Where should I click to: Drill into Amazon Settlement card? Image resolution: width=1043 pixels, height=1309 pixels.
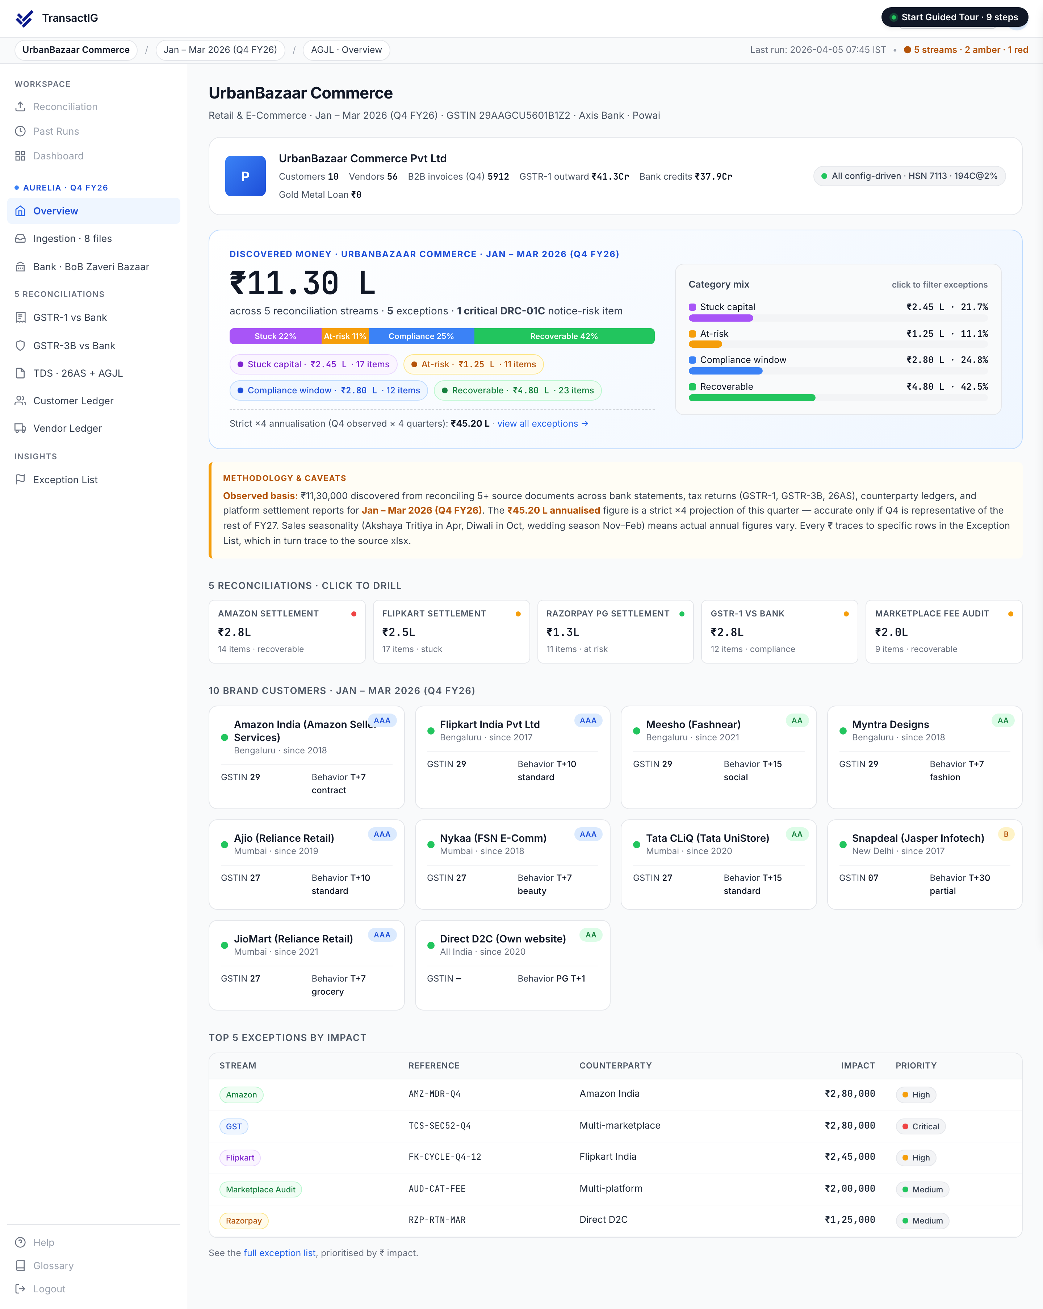287,631
